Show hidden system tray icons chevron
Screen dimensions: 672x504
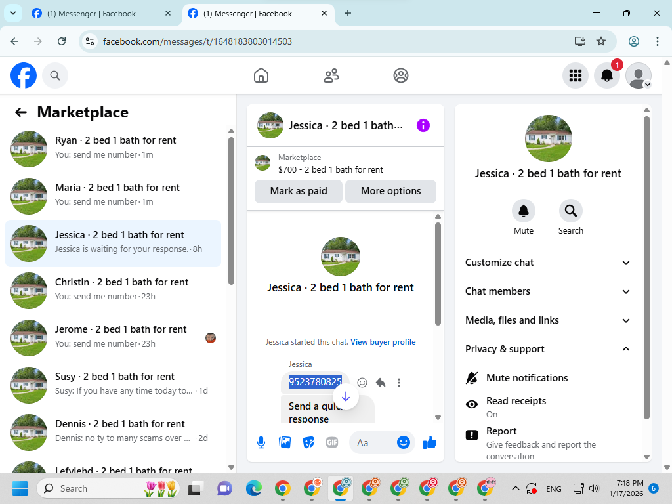[x=516, y=488]
